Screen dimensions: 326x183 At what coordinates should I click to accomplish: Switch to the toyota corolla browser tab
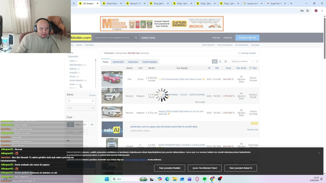pyautogui.click(x=253, y=4)
